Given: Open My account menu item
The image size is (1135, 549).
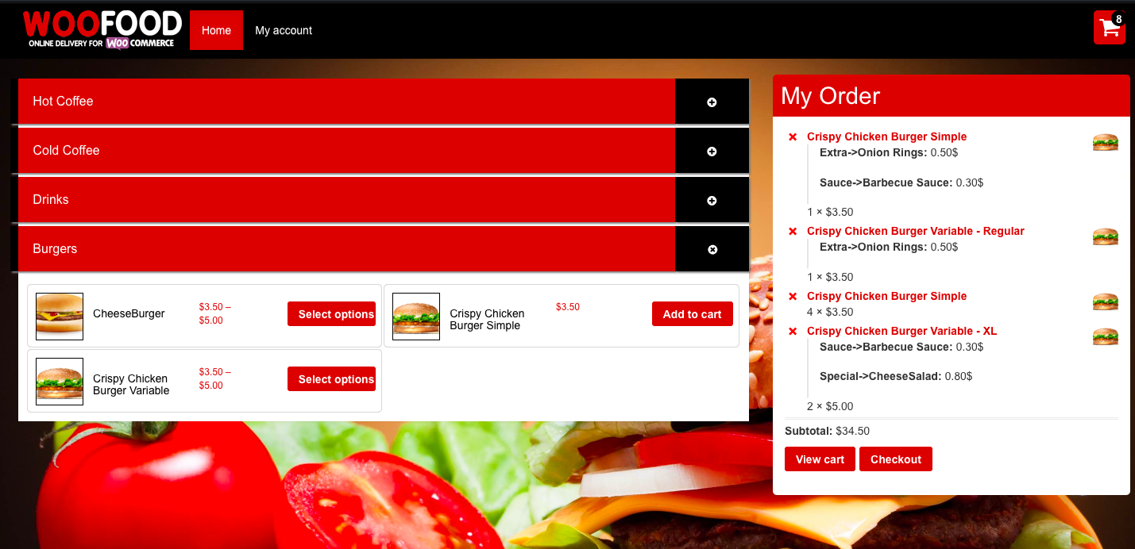Looking at the screenshot, I should 284,30.
